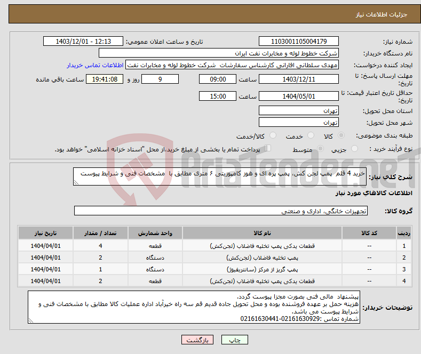Select the جزیی purchase type radio
The width and height of the screenshot is (421, 354).
[354, 149]
